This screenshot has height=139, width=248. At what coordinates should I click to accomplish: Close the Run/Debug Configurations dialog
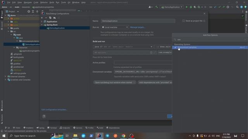tap(204, 14)
